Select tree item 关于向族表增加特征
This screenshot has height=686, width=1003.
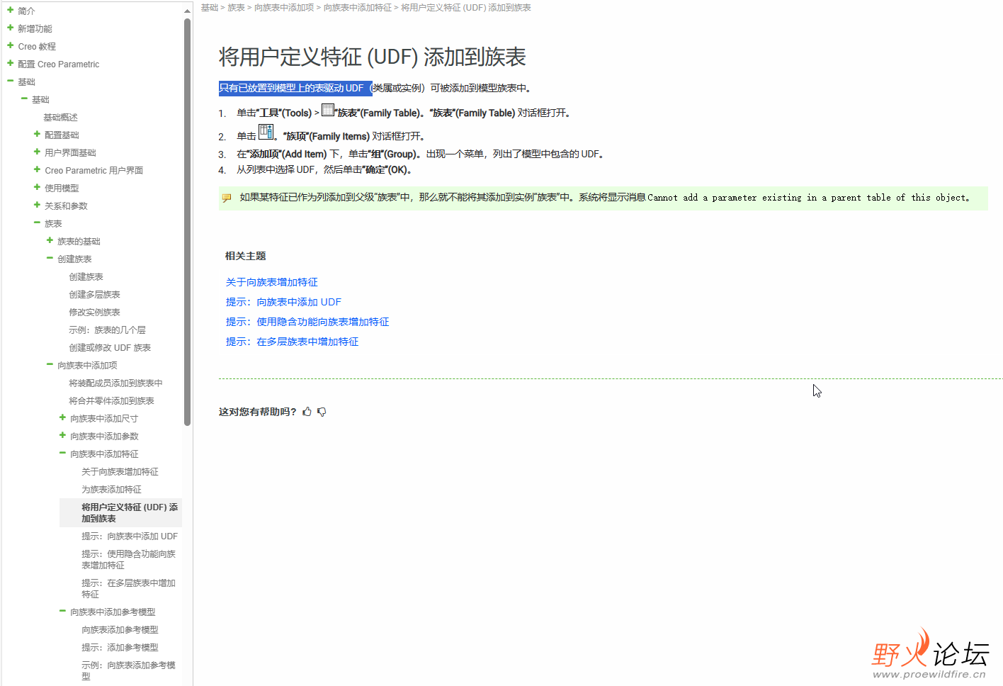click(120, 471)
